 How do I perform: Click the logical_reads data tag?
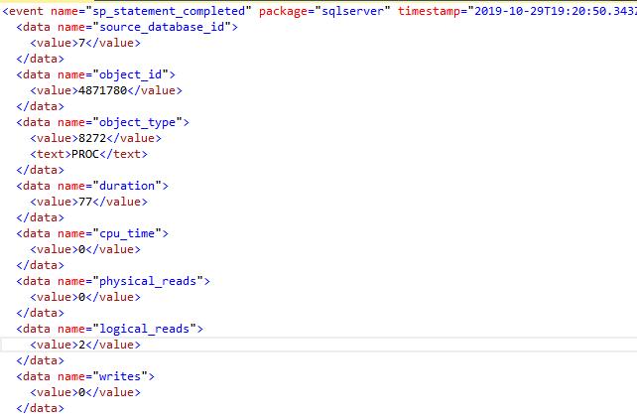(x=110, y=329)
